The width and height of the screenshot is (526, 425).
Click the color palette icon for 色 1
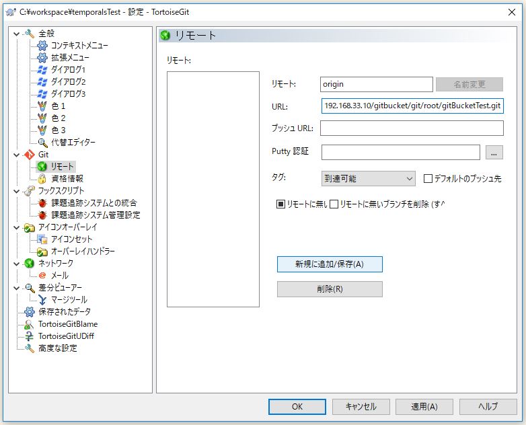(x=42, y=106)
